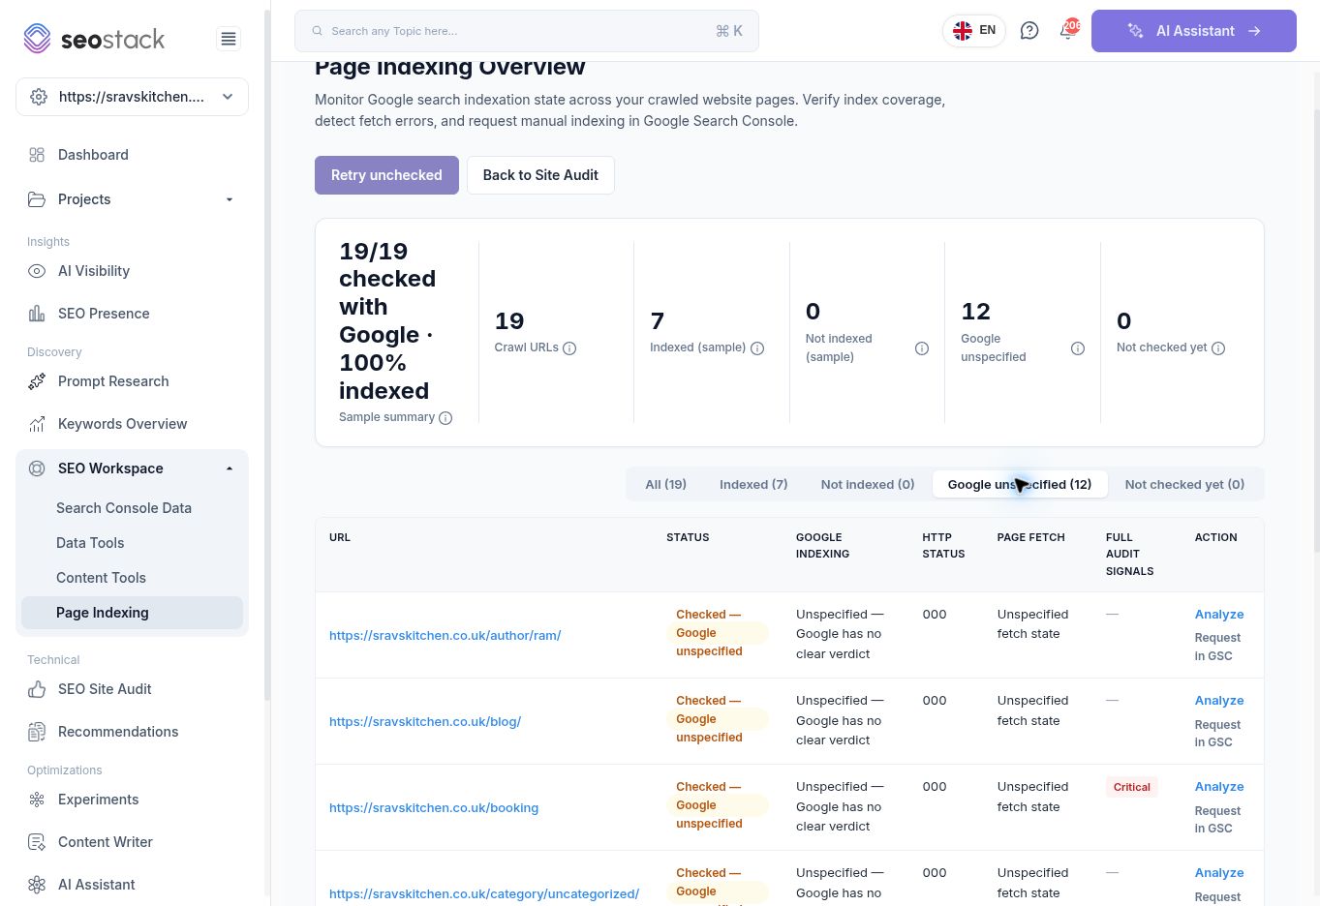Click info icon next to Crawl URLs
Image resolution: width=1320 pixels, height=906 pixels.
(569, 348)
